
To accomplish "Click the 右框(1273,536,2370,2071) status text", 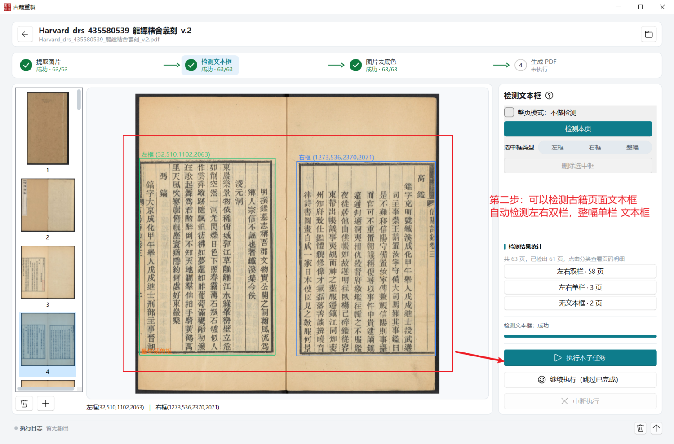I will pyautogui.click(x=187, y=407).
